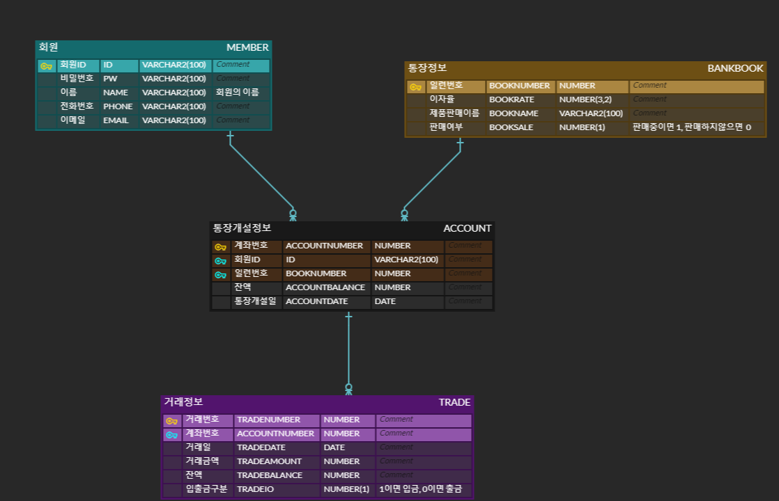This screenshot has height=501, width=779.
Task: Click the 전화번호 logical column name
Action: point(77,106)
